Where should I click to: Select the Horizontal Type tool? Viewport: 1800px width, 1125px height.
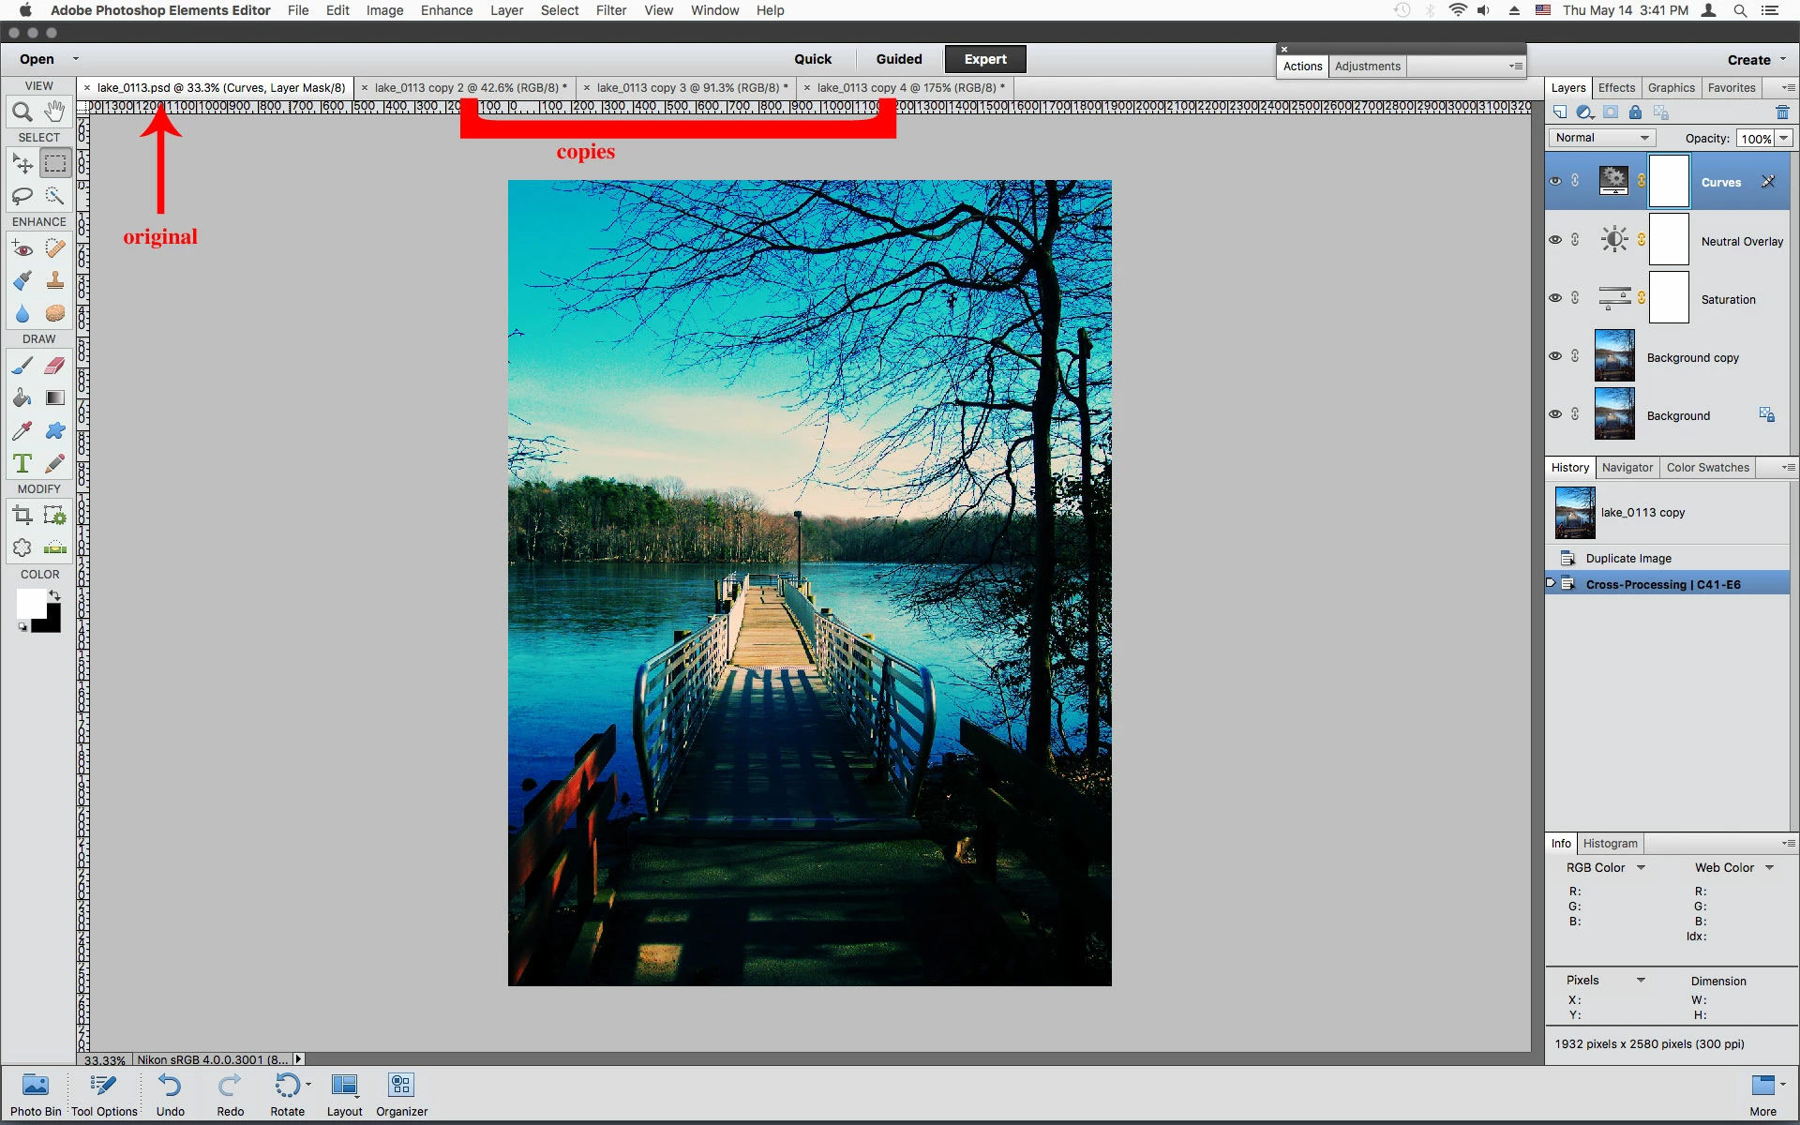[22, 463]
